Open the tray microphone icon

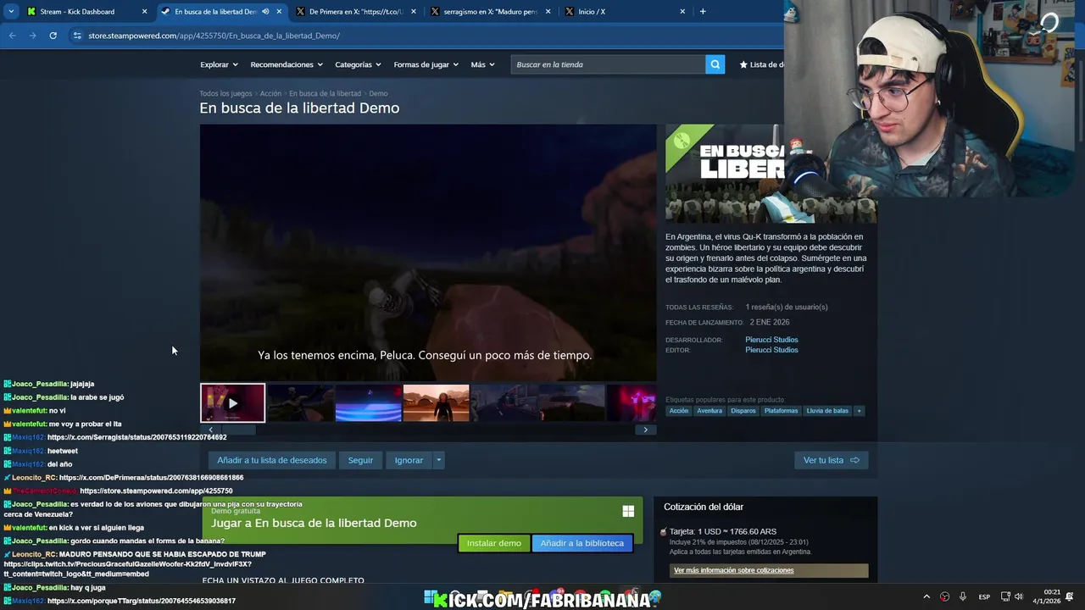click(x=963, y=596)
